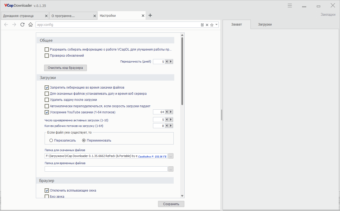
Task: Decrease активных загрузок count with left arrow
Action: [x=167, y=120]
